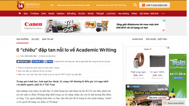Open the search magnifier icon

click(x=135, y=5)
